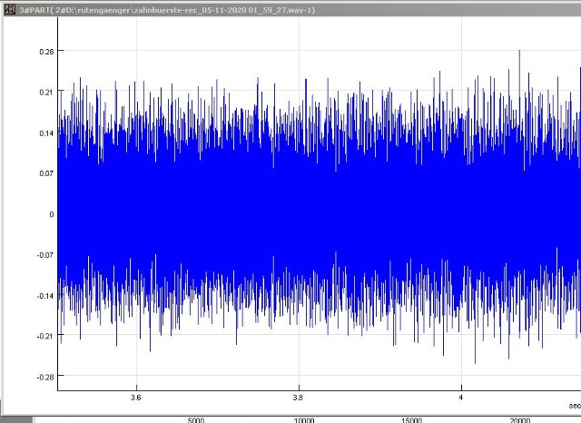Screen dimensions: 581x423
Task: Click the 20000 label in the lower window
Action: (x=520, y=420)
